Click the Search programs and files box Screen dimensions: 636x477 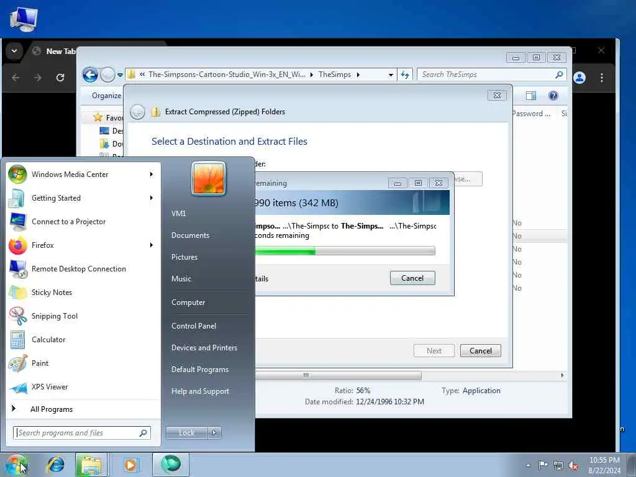click(x=82, y=433)
